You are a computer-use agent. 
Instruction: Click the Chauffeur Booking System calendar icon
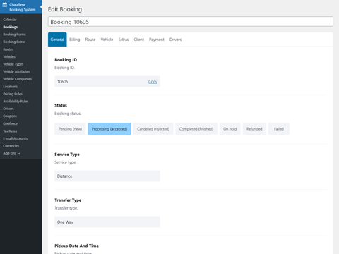(5, 4)
